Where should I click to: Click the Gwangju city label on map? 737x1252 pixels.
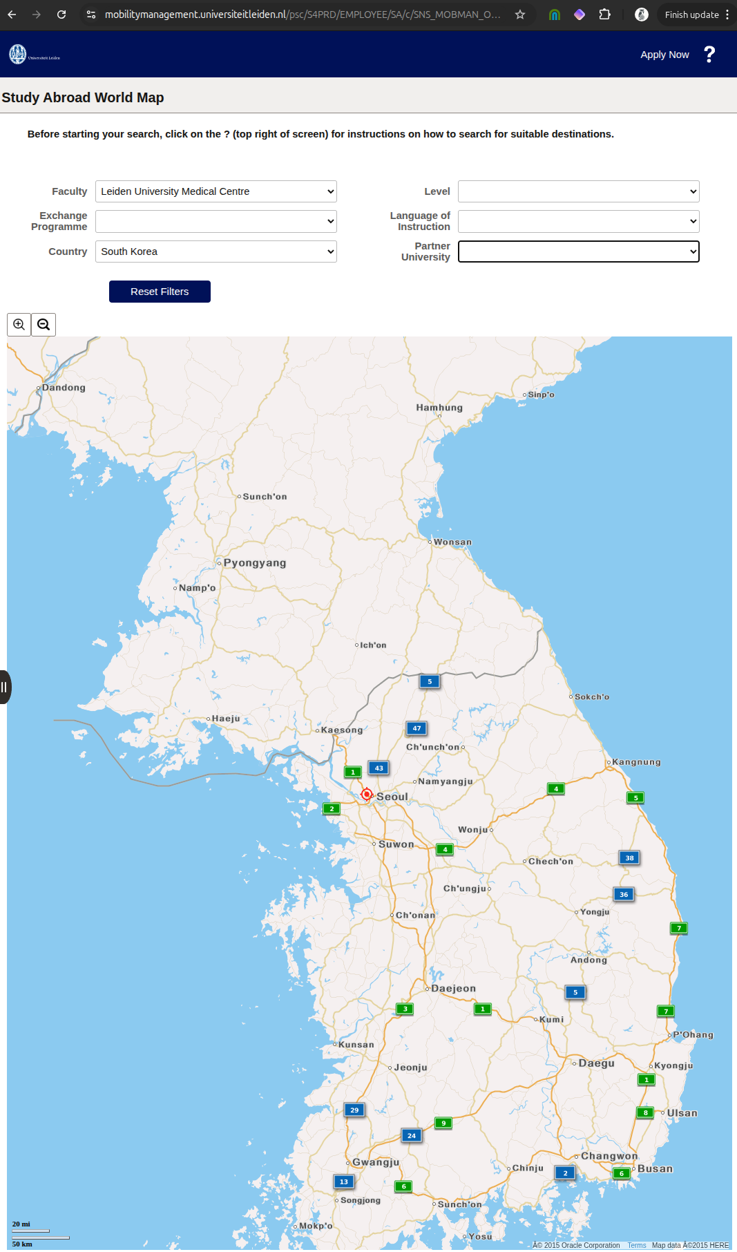(x=376, y=1162)
